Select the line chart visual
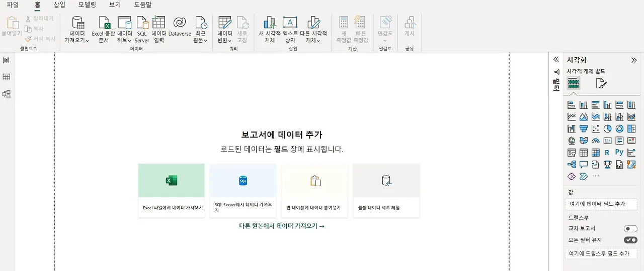Image resolution: width=644 pixels, height=271 pixels. pyautogui.click(x=572, y=116)
